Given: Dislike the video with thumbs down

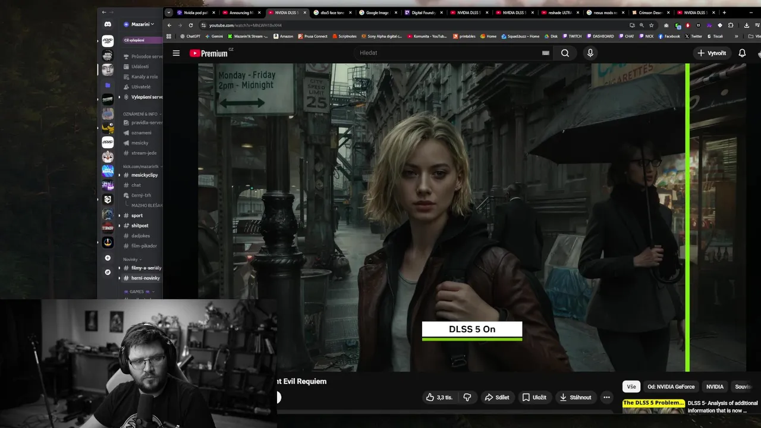Looking at the screenshot, I should [467, 397].
